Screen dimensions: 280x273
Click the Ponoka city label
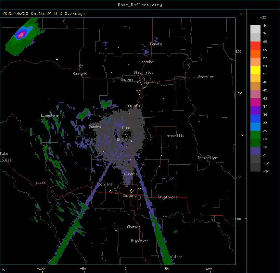(156, 44)
